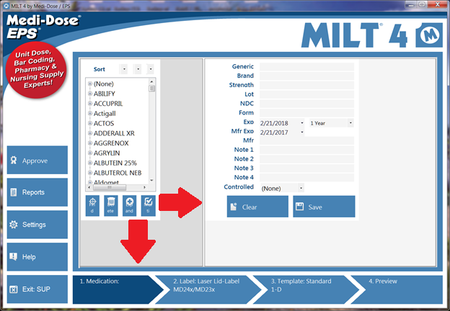
Task: Select AGRYLIN in the medication list
Action: [107, 153]
